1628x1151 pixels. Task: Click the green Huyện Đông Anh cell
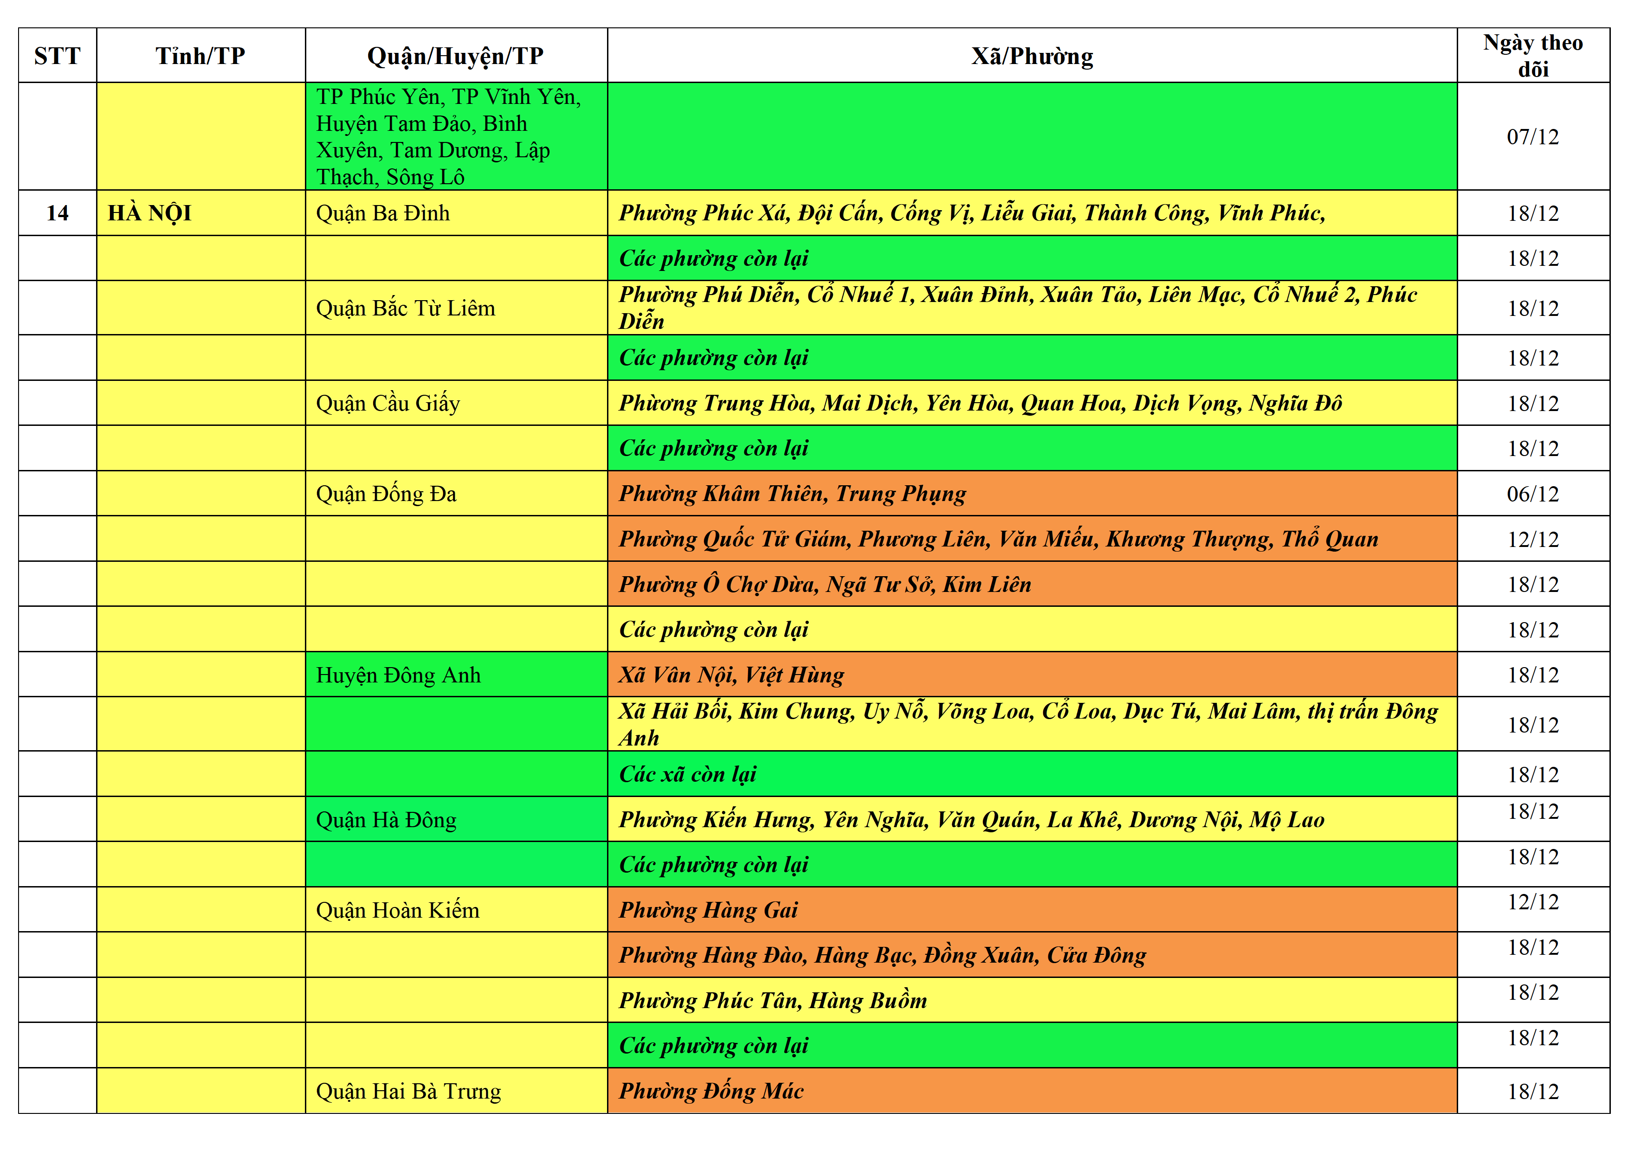pos(455,675)
